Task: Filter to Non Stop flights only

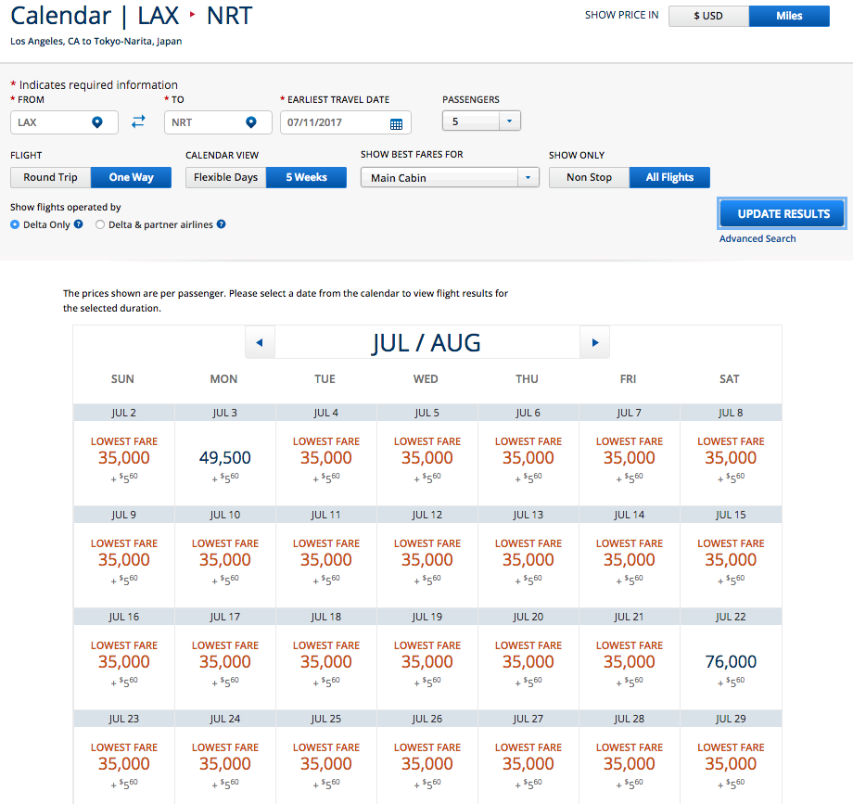Action: [590, 177]
